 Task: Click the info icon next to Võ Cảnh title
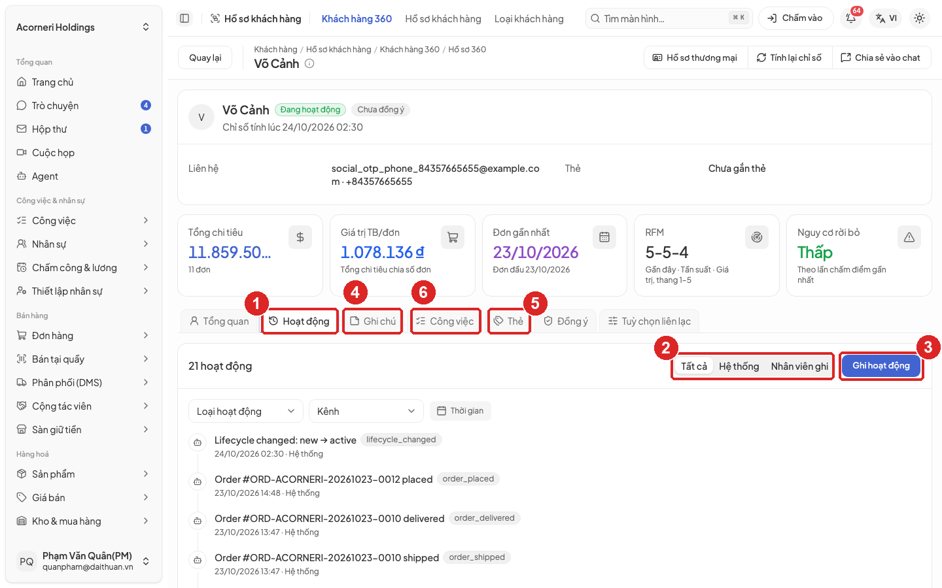tap(309, 63)
